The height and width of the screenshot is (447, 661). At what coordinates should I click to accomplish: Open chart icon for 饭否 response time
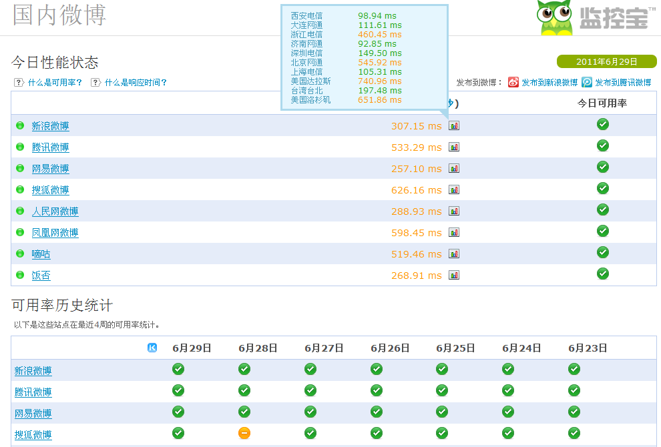[454, 275]
